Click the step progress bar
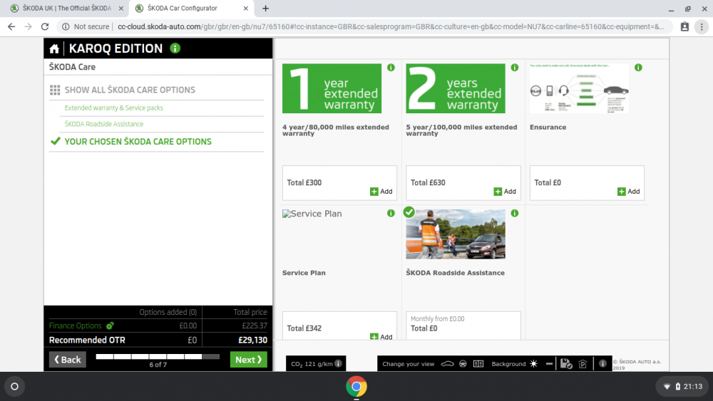The image size is (713, 401). point(158,357)
